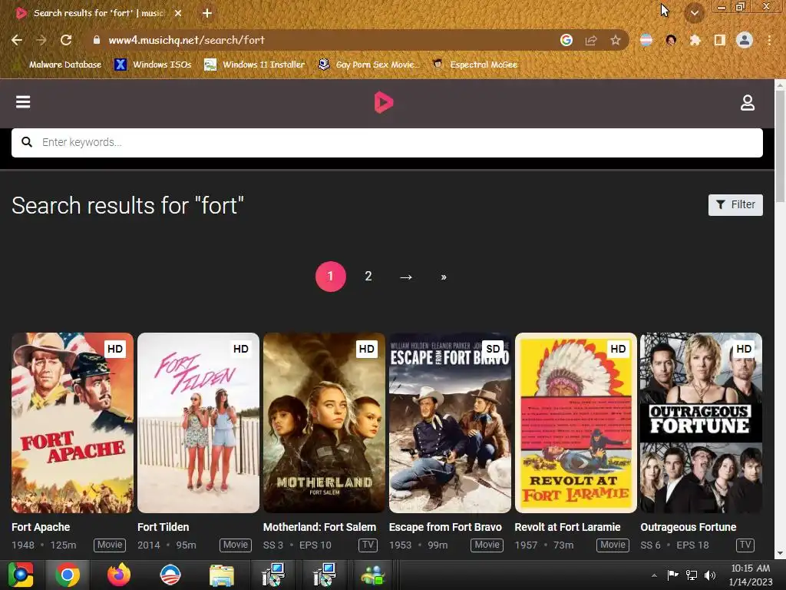This screenshot has height=590, width=786.
Task: Go to results page 2
Action: tap(368, 277)
